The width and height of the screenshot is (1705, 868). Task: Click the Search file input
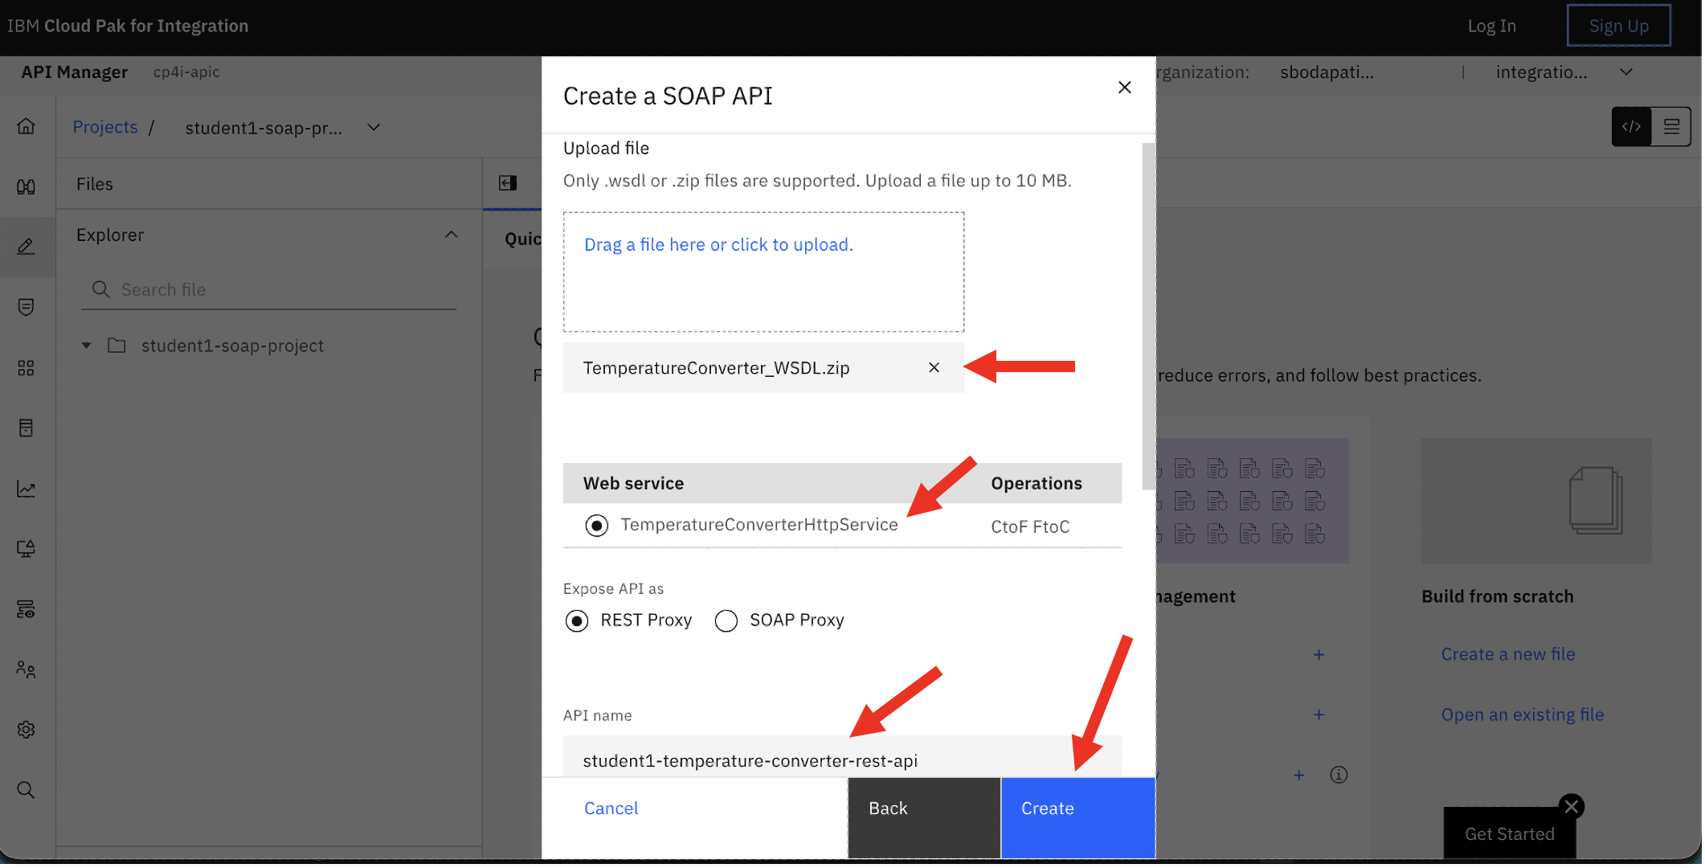click(269, 290)
